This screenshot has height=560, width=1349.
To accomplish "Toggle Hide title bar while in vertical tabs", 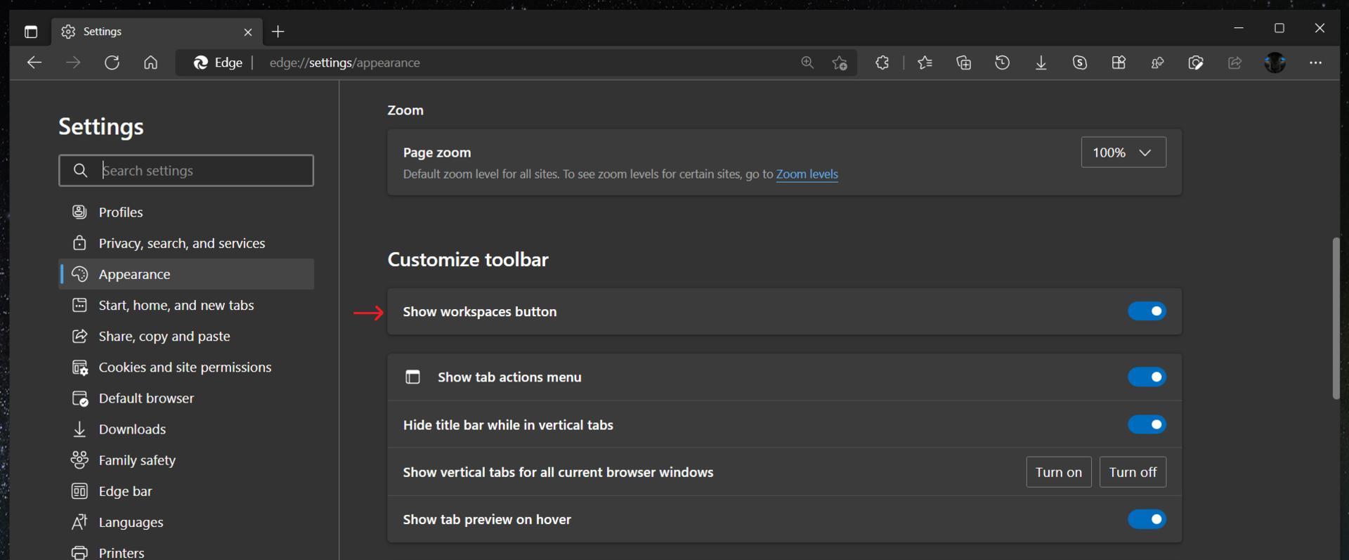I will click(1147, 424).
